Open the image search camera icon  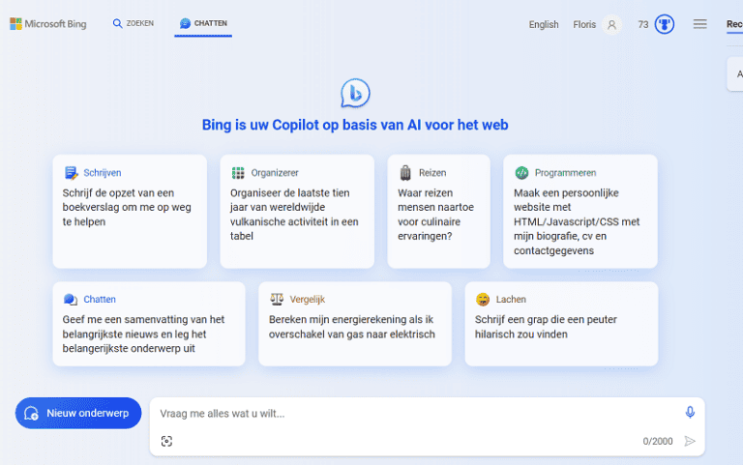[166, 442]
